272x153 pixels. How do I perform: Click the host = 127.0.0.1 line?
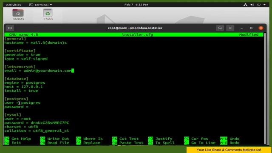(x=24, y=87)
